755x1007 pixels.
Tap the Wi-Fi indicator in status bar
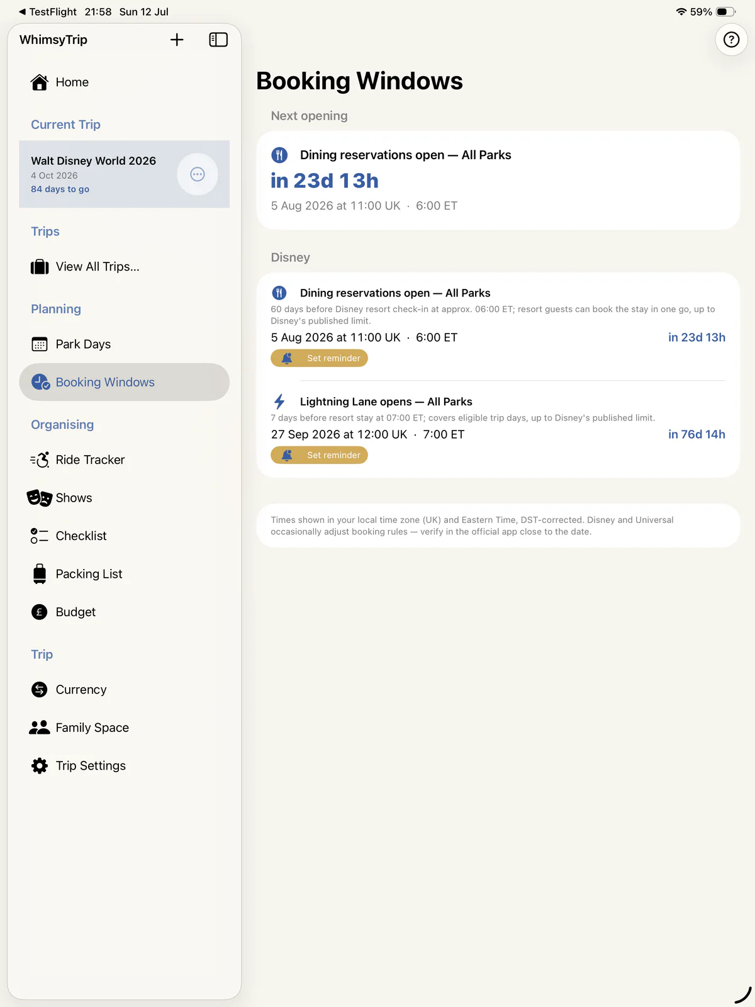pyautogui.click(x=681, y=12)
